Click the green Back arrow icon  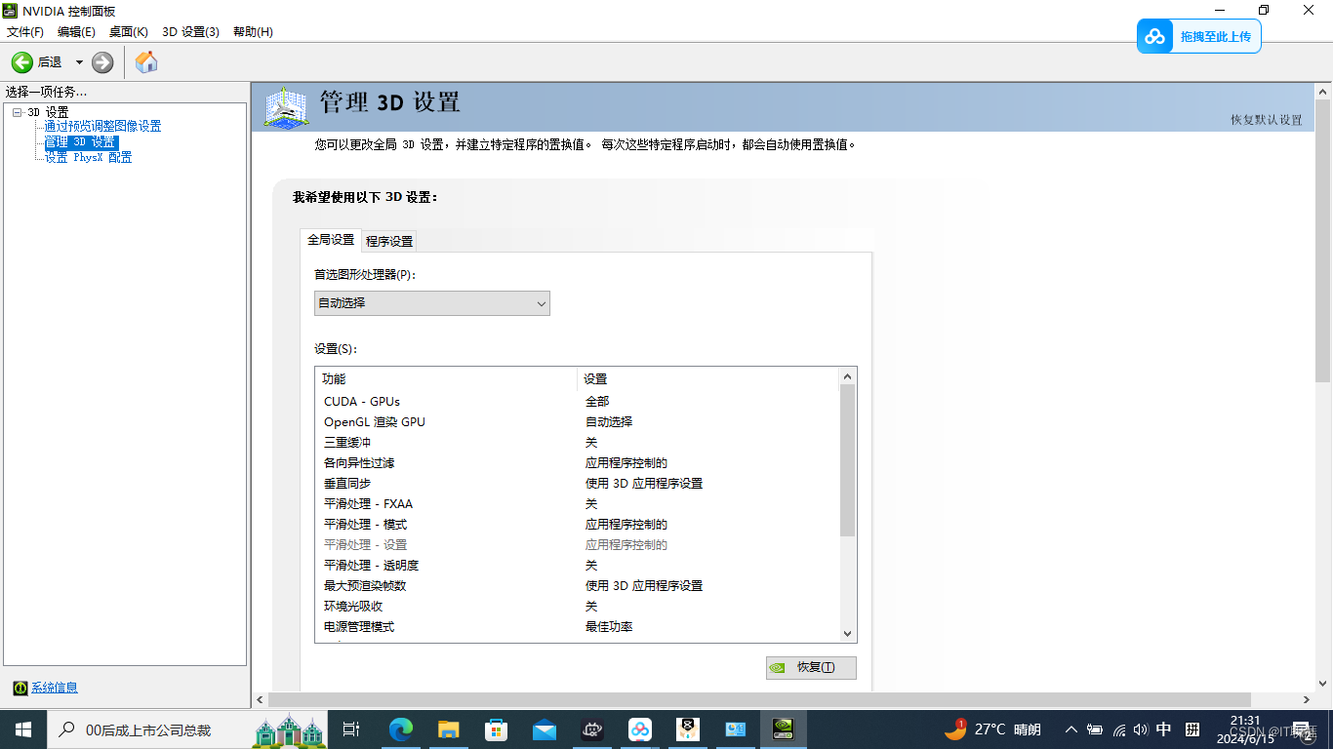pos(22,62)
